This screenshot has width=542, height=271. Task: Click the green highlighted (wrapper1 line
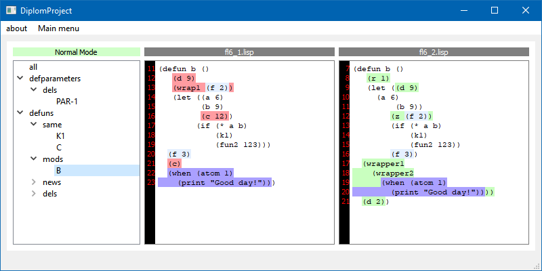(383, 163)
